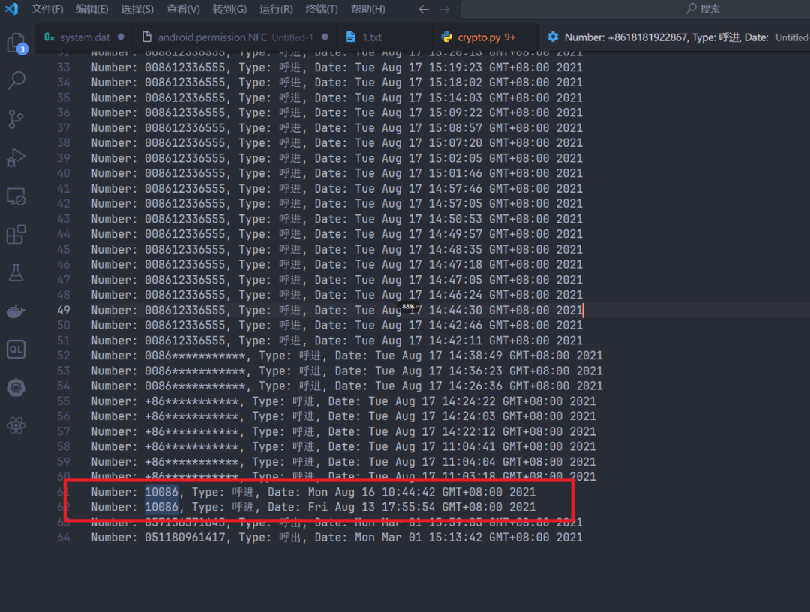This screenshot has height=612, width=810.
Task: Switch to the android.permission.NFC tab
Action: 235,37
